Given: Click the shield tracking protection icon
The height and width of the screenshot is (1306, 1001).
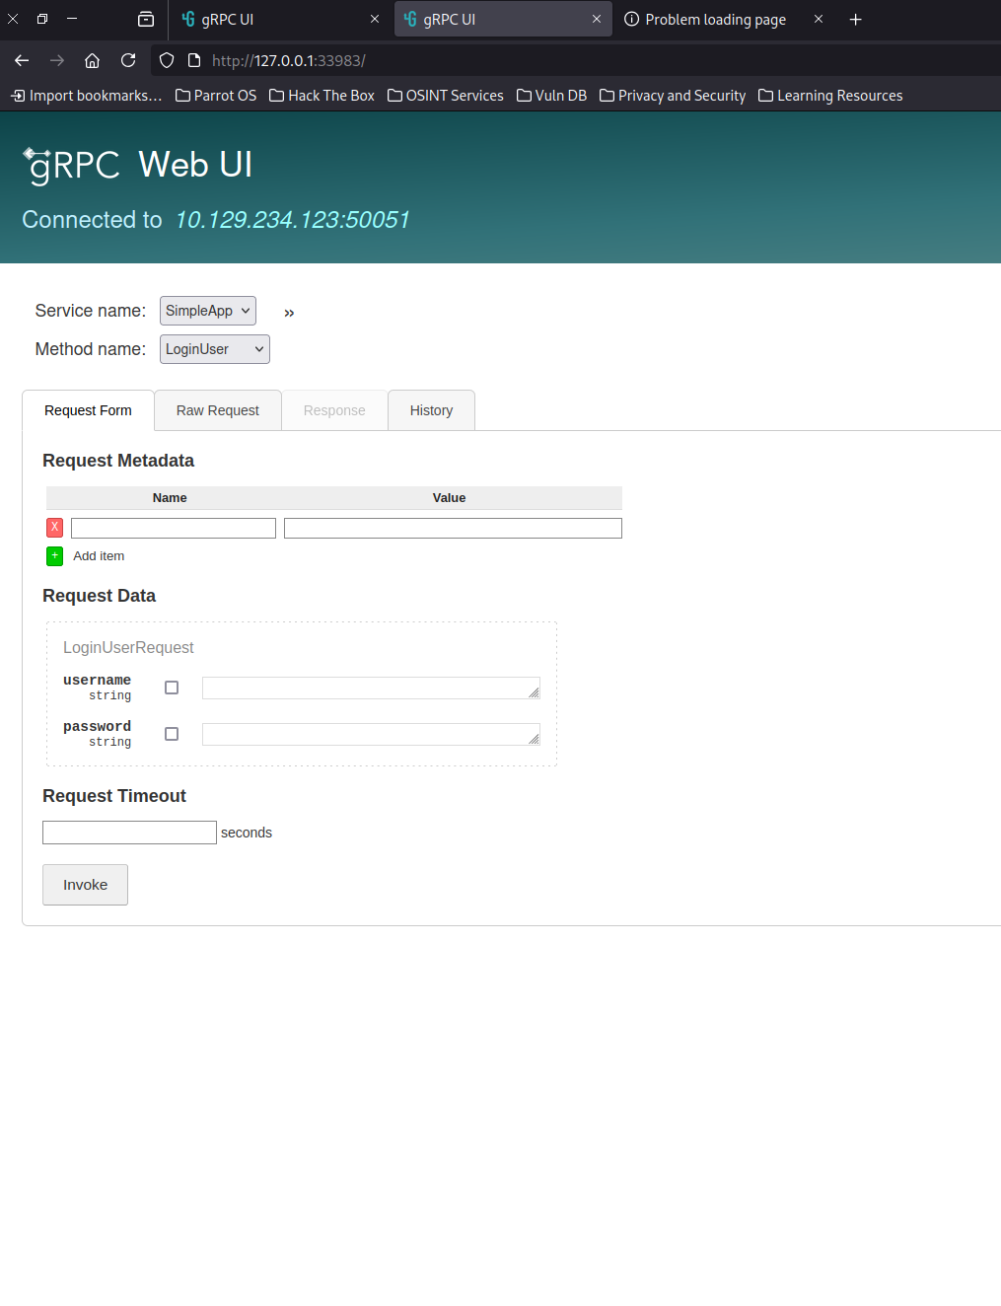Looking at the screenshot, I should (x=167, y=60).
